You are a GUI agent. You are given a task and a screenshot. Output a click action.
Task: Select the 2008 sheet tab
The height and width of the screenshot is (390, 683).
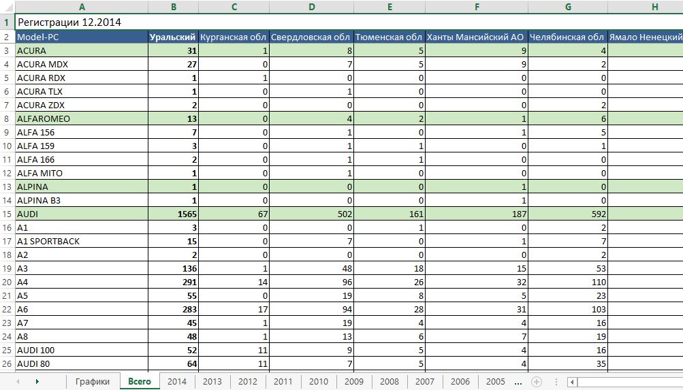pos(390,382)
